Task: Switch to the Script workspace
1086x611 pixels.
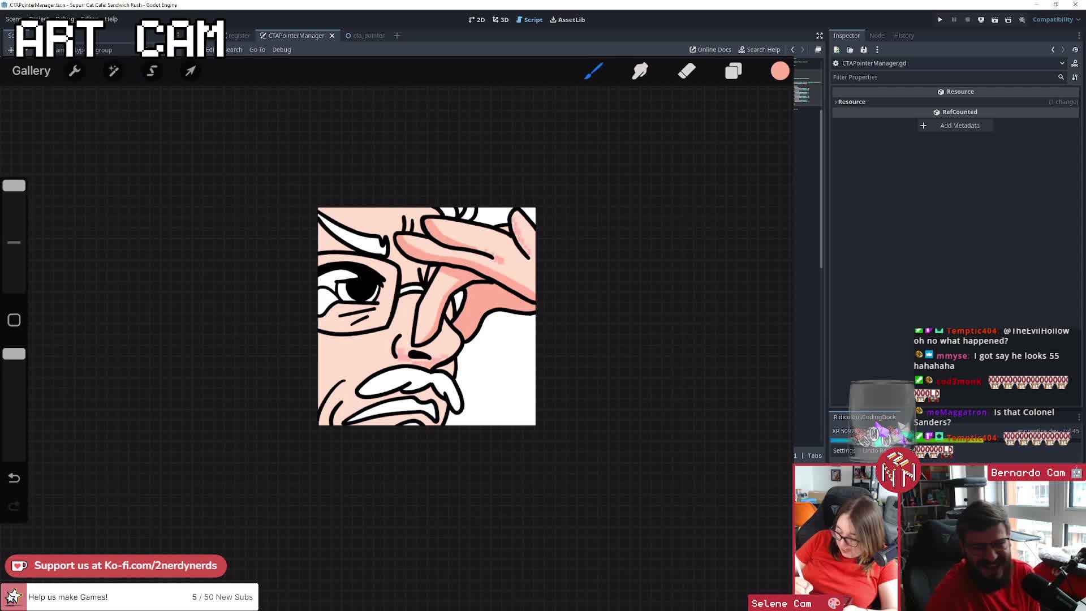Action: pyautogui.click(x=529, y=20)
